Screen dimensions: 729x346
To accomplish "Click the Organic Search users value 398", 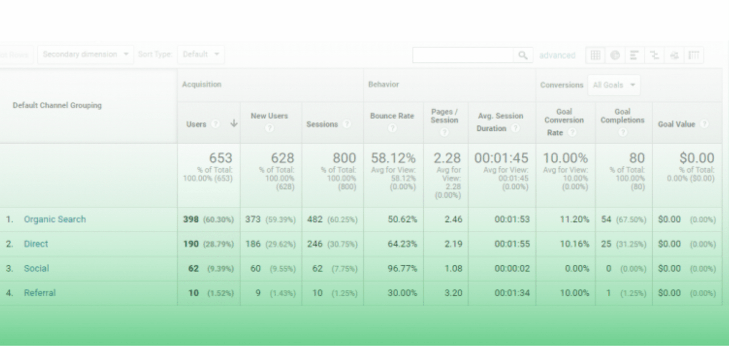I will (x=191, y=219).
